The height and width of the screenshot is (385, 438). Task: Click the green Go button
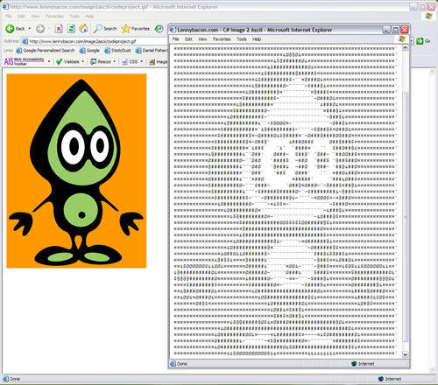(x=423, y=41)
